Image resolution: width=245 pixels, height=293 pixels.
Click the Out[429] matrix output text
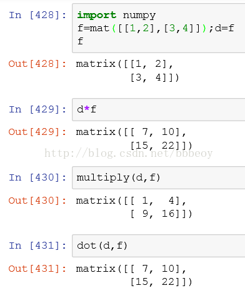coord(134,139)
